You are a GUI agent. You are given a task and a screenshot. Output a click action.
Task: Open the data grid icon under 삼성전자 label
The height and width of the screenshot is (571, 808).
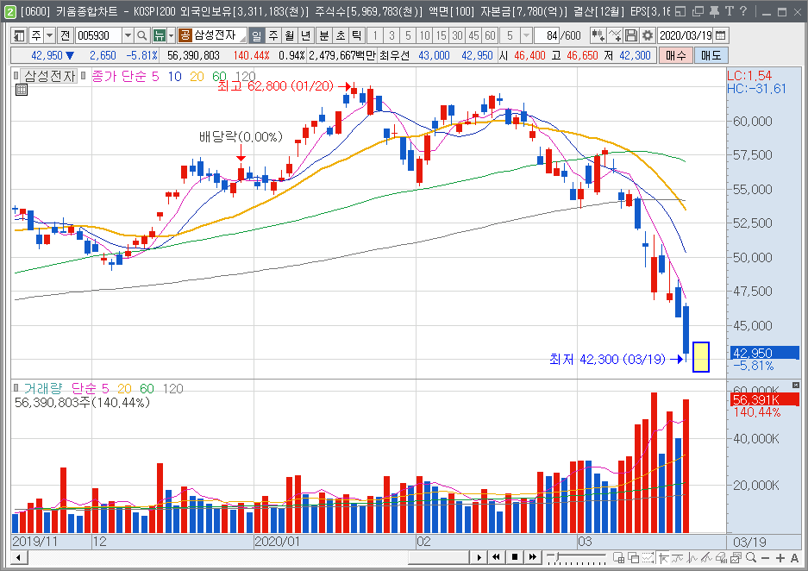click(x=22, y=90)
